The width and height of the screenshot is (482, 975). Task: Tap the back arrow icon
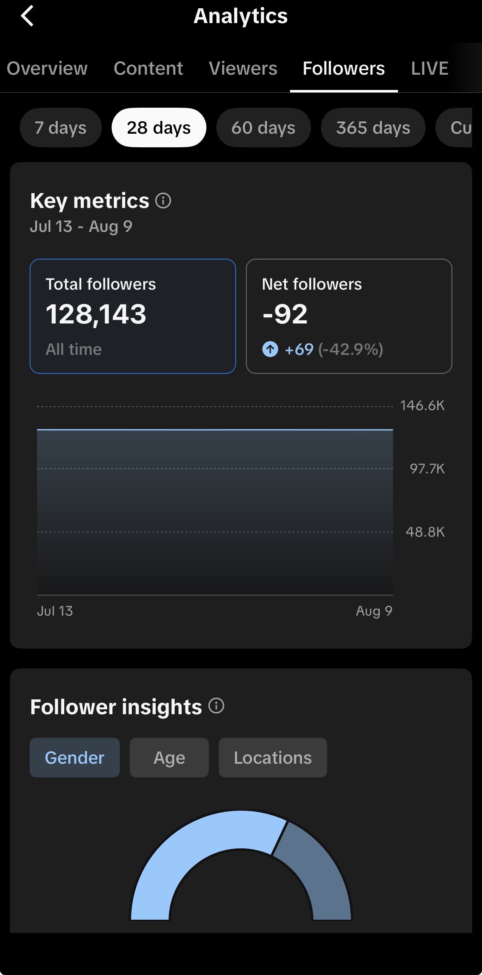coord(27,16)
